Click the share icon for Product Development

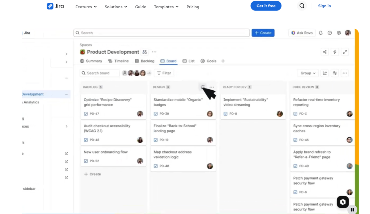[325, 52]
